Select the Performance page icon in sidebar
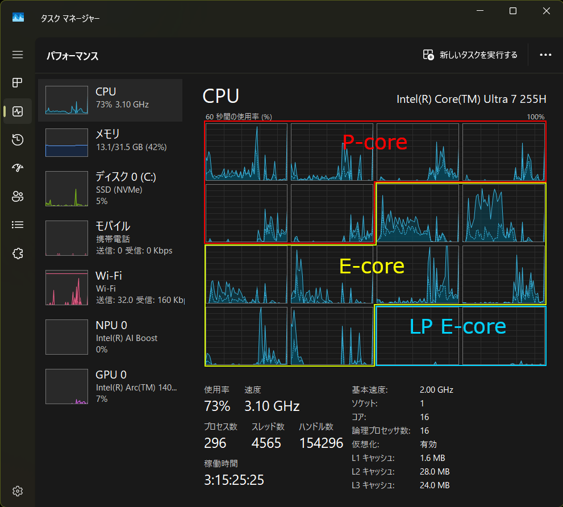This screenshot has height=507, width=563. point(18,111)
